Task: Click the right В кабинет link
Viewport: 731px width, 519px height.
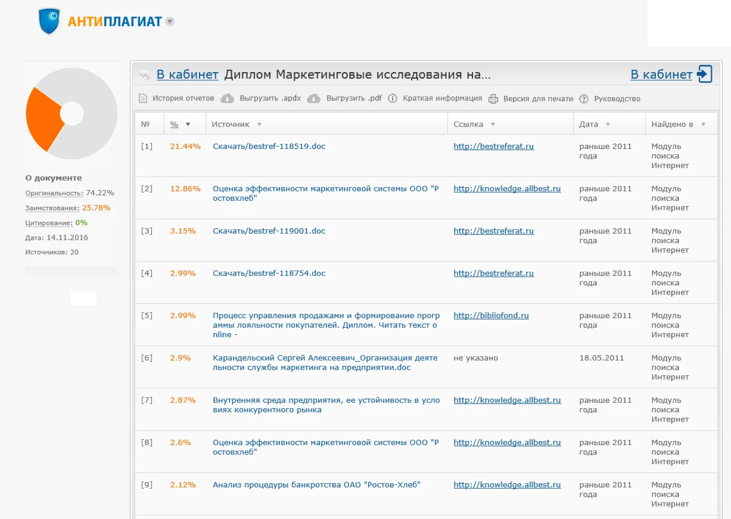Action: [661, 74]
